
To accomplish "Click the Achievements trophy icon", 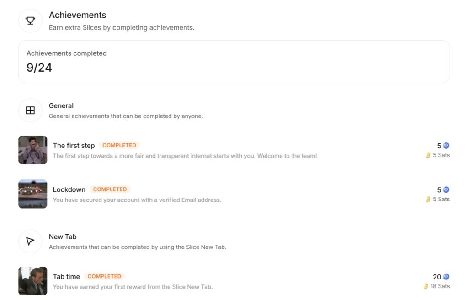I will (x=30, y=21).
